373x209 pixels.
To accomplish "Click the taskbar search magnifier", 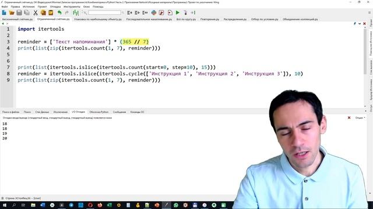I will [x=14, y=205].
